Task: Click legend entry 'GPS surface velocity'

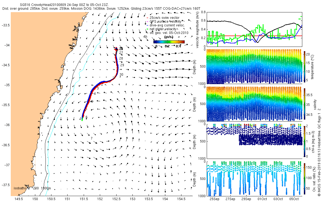Action: (x=166, y=21)
